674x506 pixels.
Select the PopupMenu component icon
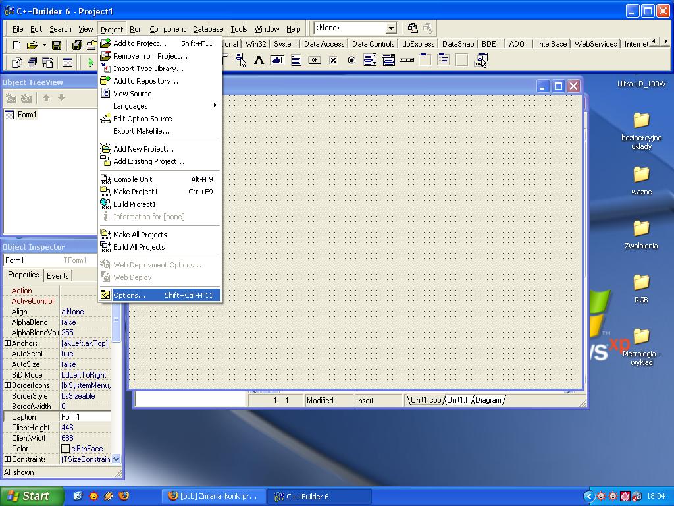(241, 60)
